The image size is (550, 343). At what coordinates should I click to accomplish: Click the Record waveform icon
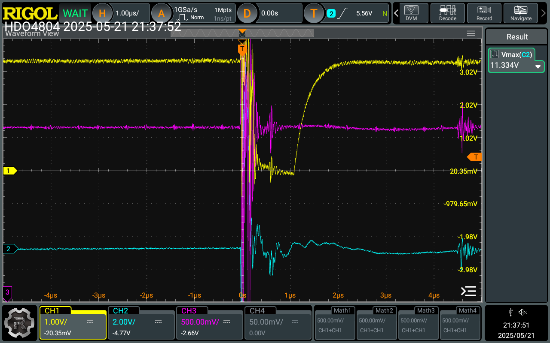click(x=484, y=13)
